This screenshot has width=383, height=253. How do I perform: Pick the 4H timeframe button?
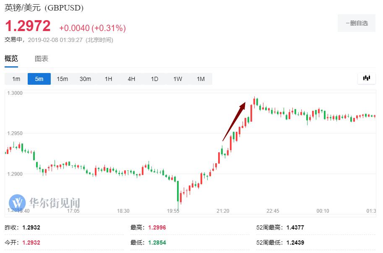click(131, 79)
